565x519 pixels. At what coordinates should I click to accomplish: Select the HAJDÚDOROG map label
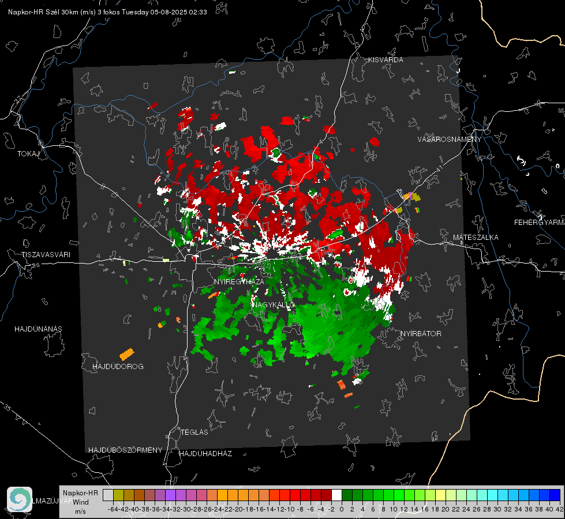[x=118, y=367]
